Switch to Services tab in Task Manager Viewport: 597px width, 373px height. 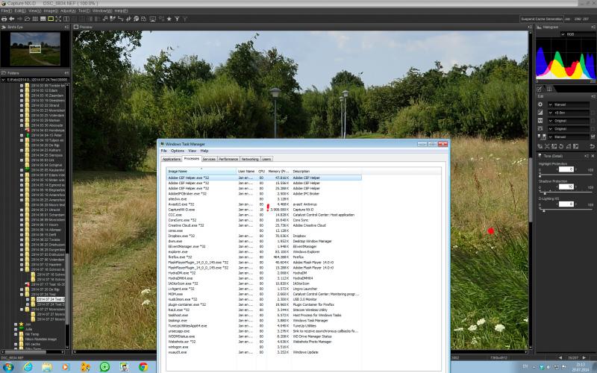209,159
